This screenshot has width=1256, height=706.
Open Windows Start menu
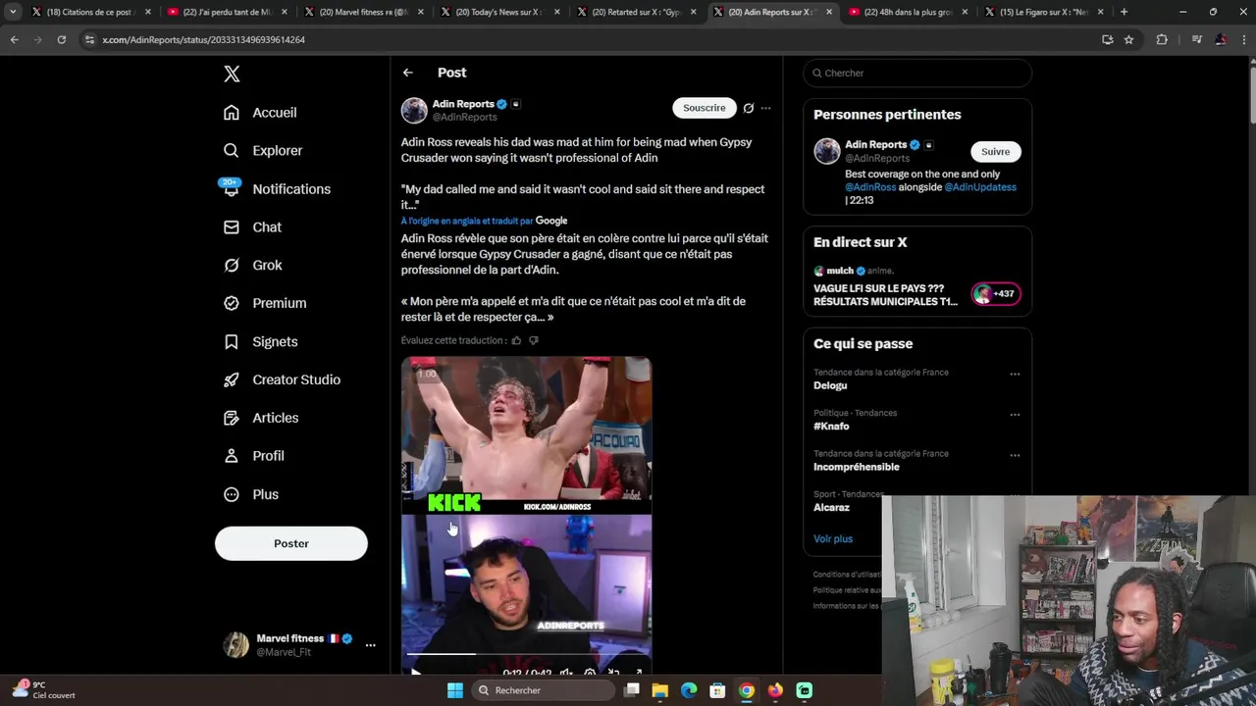(x=455, y=690)
